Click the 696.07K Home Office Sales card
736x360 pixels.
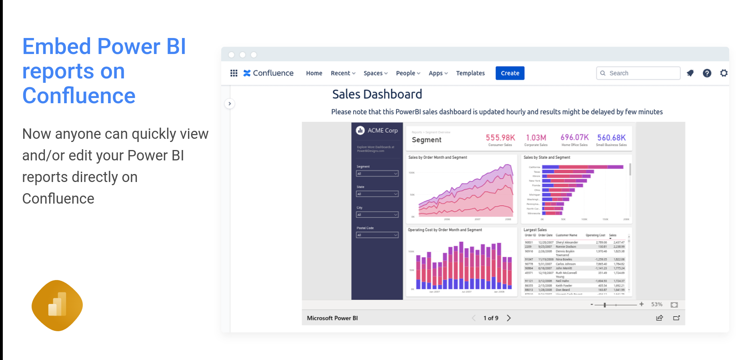click(x=574, y=140)
